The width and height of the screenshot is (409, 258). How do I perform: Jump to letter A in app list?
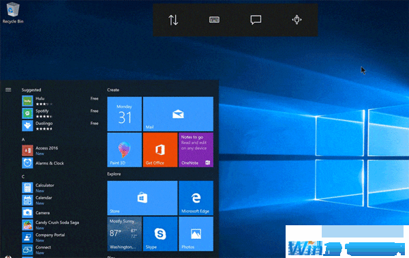[x=23, y=139]
